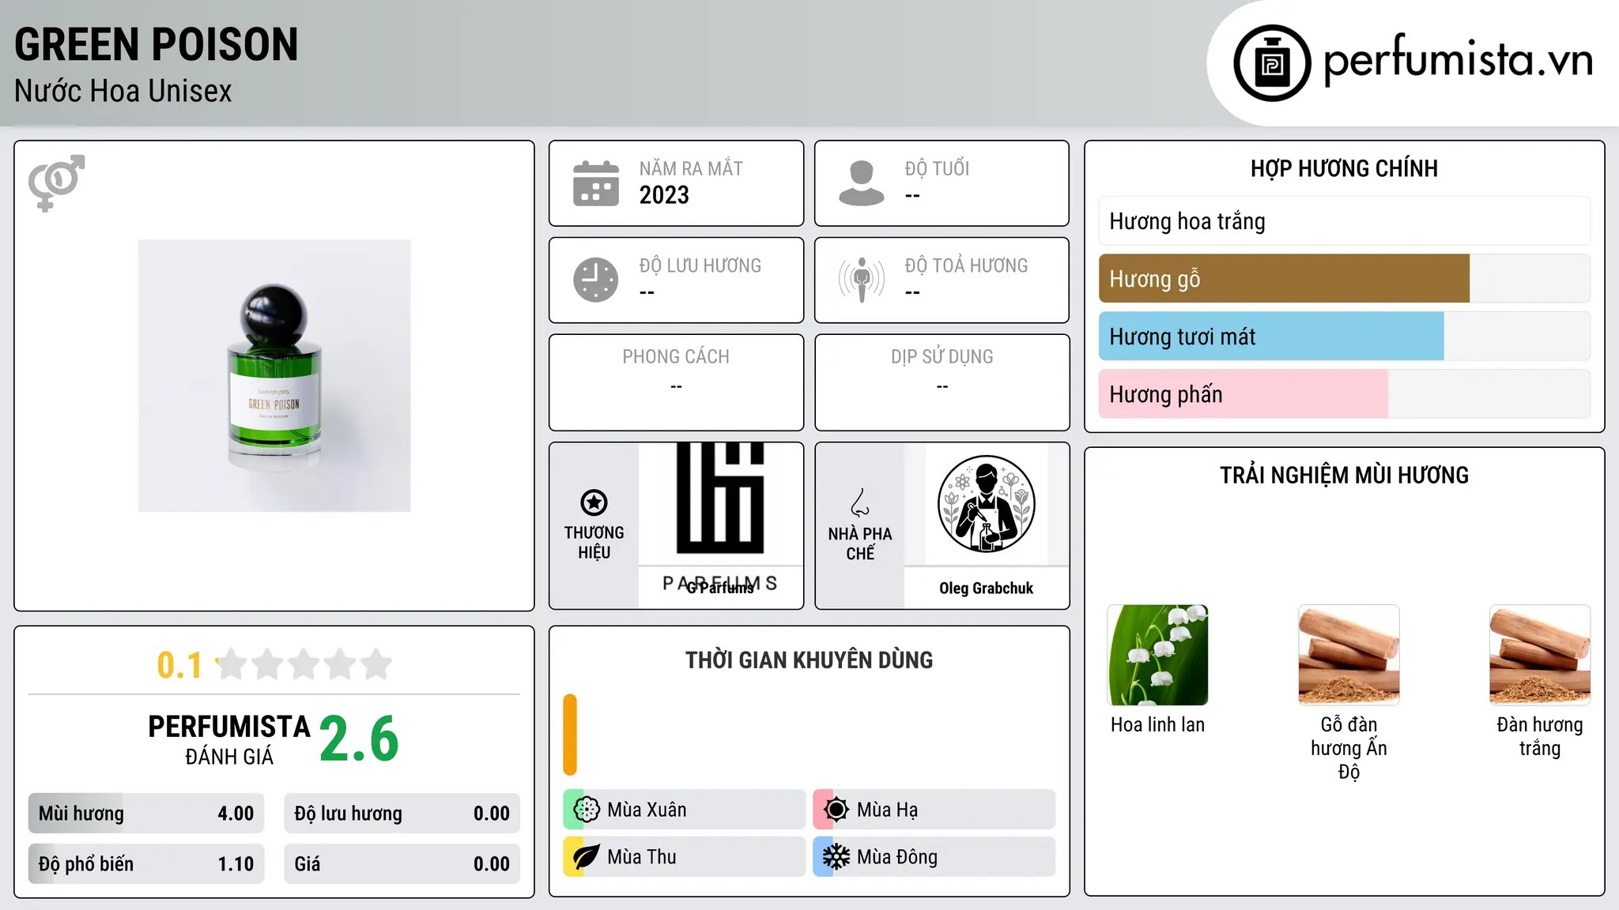This screenshot has width=1619, height=910.
Task: Click the Giá 0.00 score bar
Action: pos(402,864)
